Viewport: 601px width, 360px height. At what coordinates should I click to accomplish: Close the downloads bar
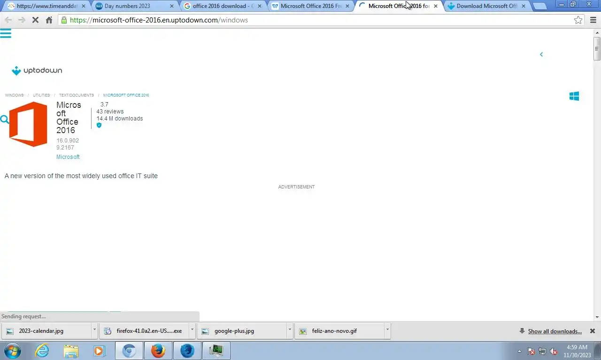tap(593, 331)
